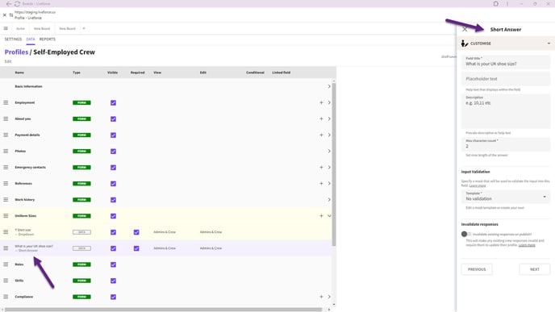Go to Profiles breadcrumb link
This screenshot has height=312, width=555.
pyautogui.click(x=16, y=52)
